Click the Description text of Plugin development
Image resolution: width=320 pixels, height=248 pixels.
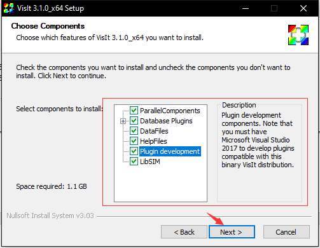pyautogui.click(x=258, y=140)
